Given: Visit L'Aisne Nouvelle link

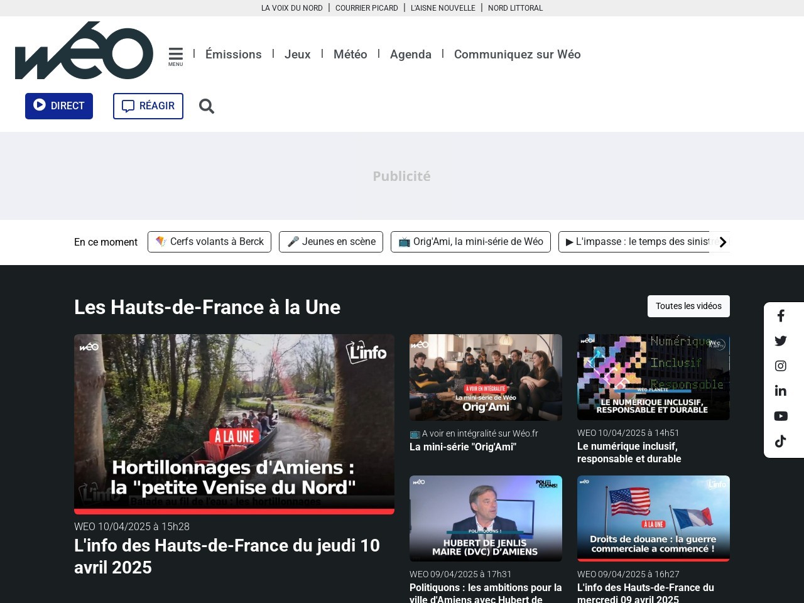Looking at the screenshot, I should click(x=443, y=8).
